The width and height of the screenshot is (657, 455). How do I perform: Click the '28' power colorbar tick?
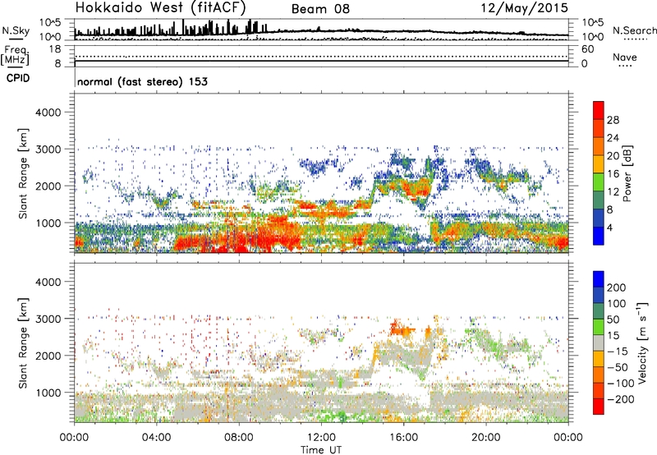point(613,120)
